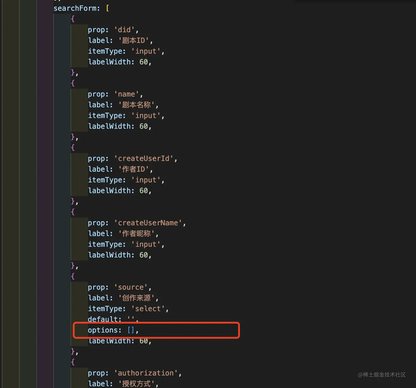Click the 'searchForm' property name

point(75,8)
